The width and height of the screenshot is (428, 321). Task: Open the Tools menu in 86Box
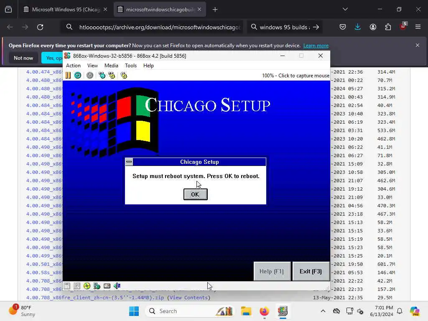(131, 66)
